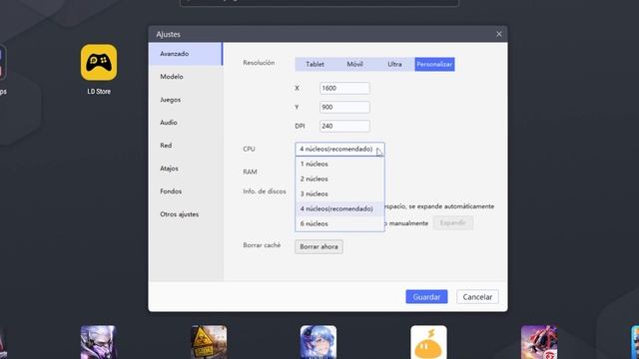Select Personalizar resolution option
Viewport: 639px width, 359px height.
pyautogui.click(x=434, y=64)
